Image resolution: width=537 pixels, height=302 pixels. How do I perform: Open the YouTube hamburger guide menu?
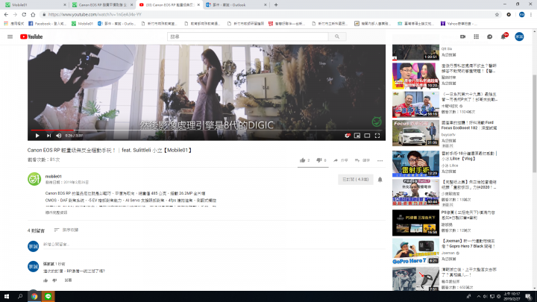[10, 37]
